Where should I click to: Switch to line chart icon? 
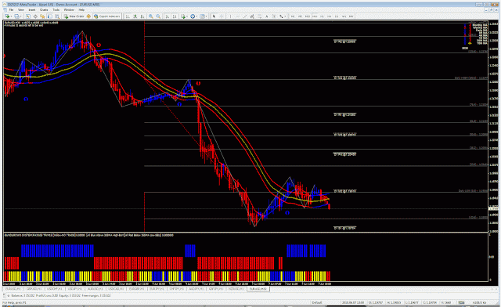142,16
